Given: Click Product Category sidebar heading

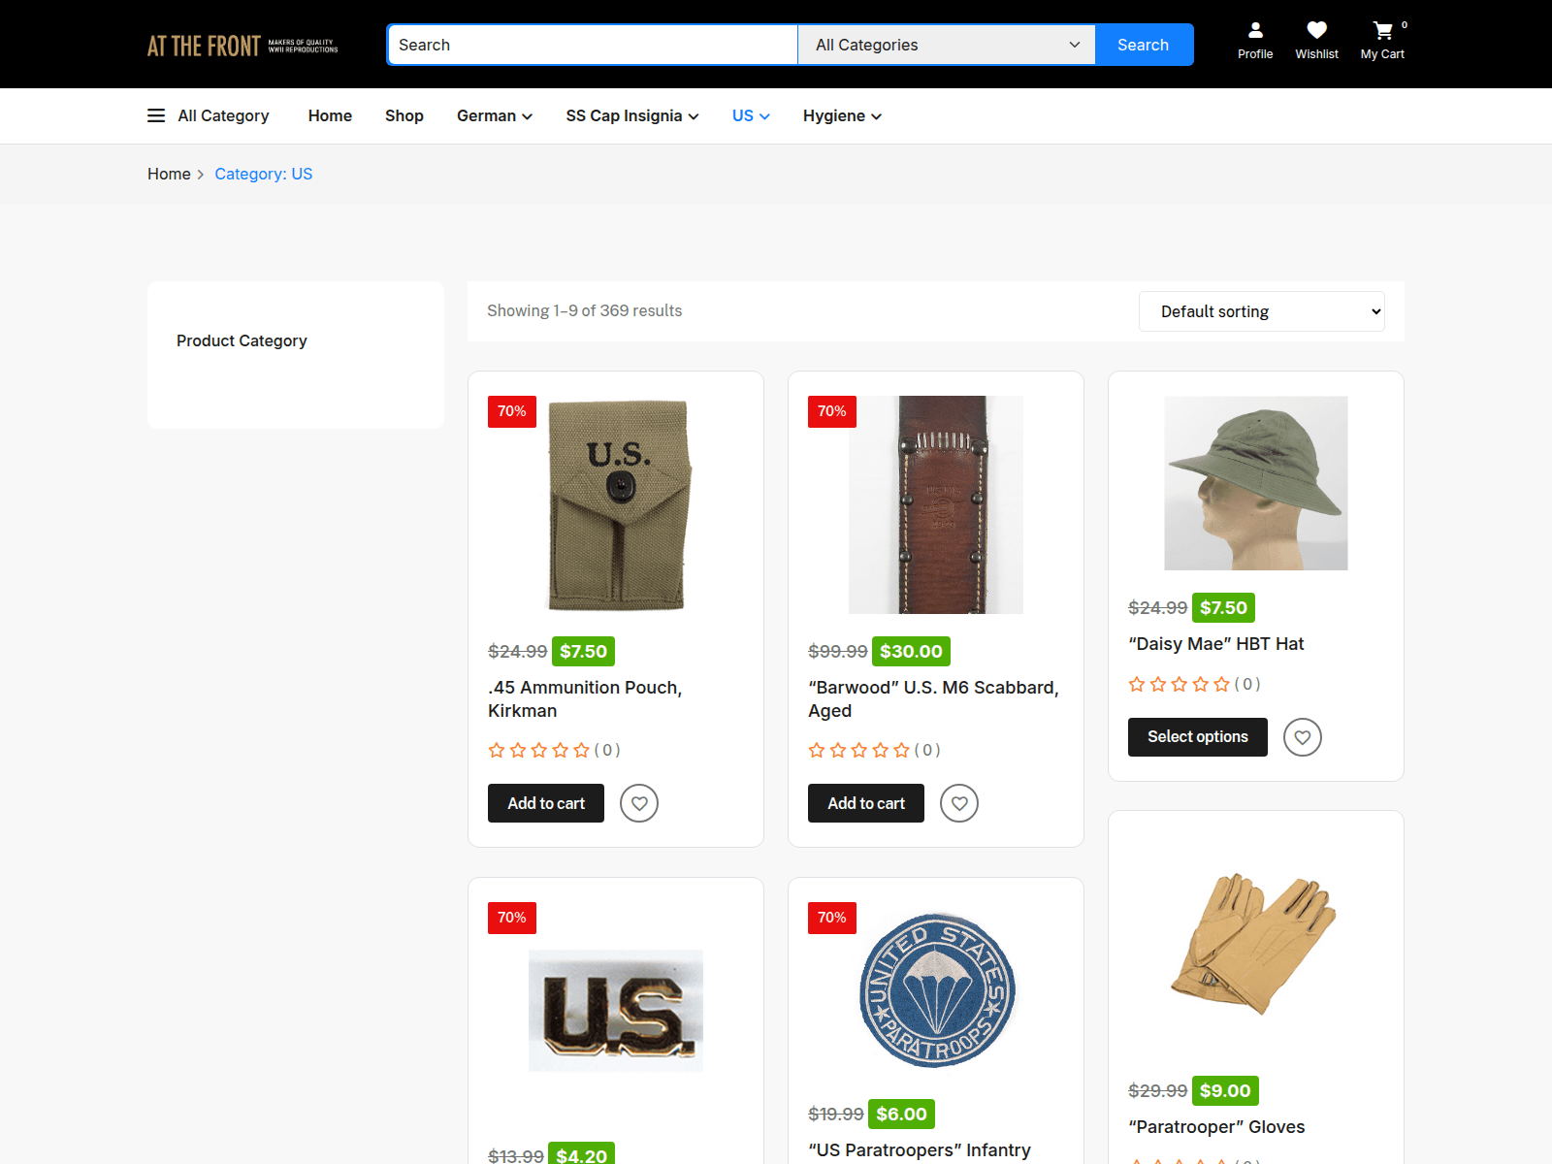Looking at the screenshot, I should tap(242, 340).
